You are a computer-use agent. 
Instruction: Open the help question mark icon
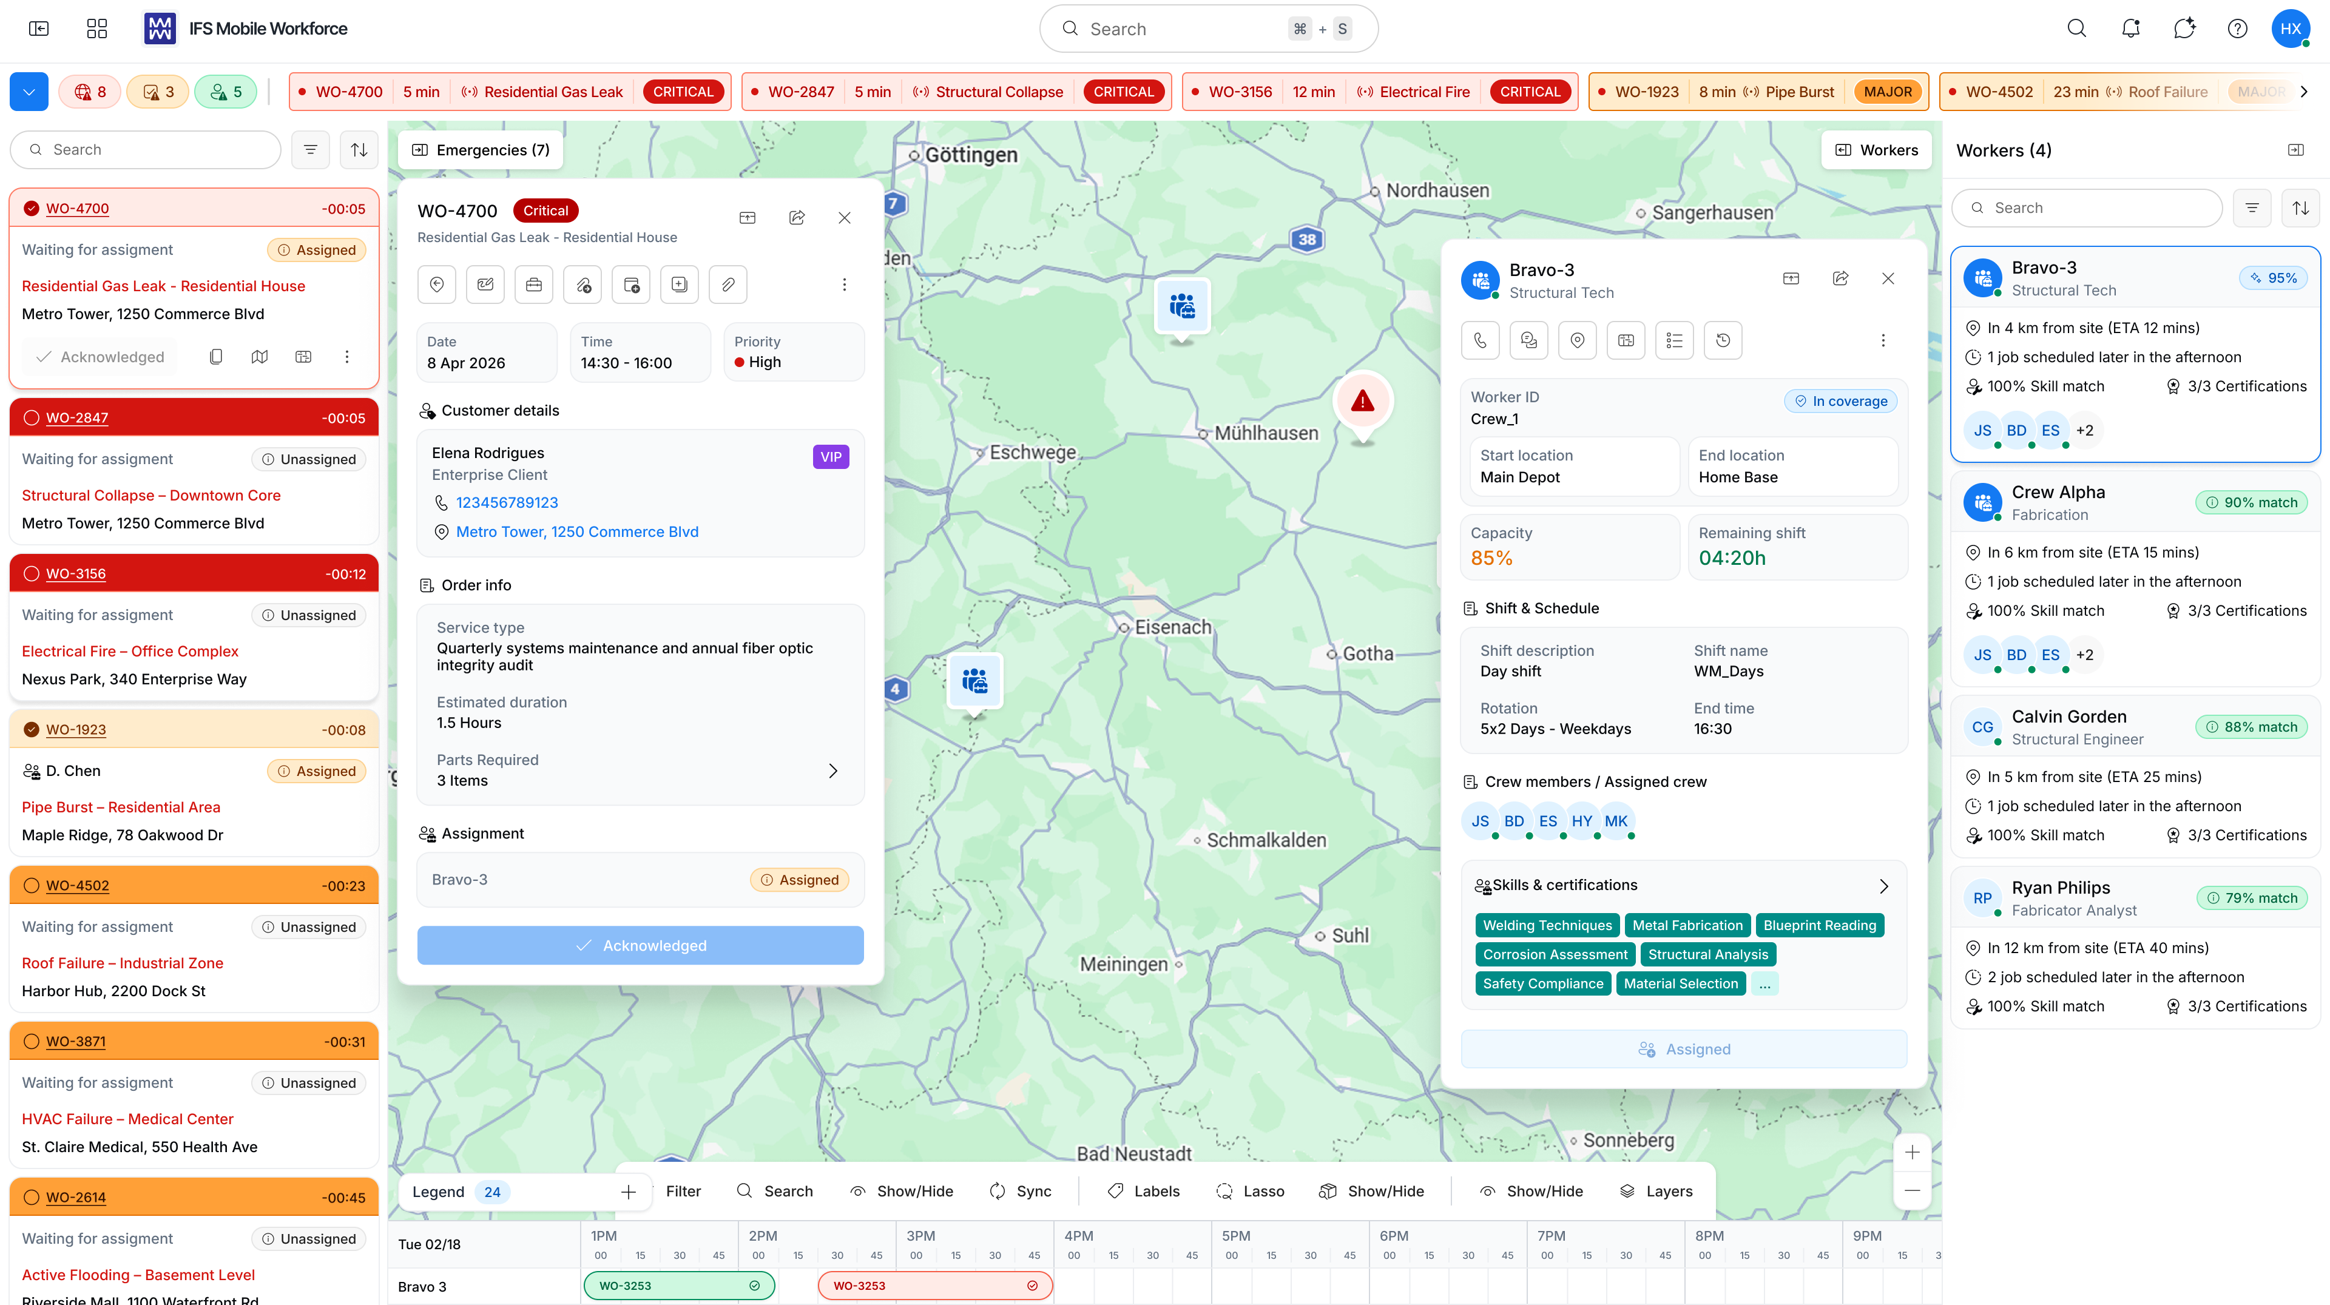pyautogui.click(x=2237, y=29)
